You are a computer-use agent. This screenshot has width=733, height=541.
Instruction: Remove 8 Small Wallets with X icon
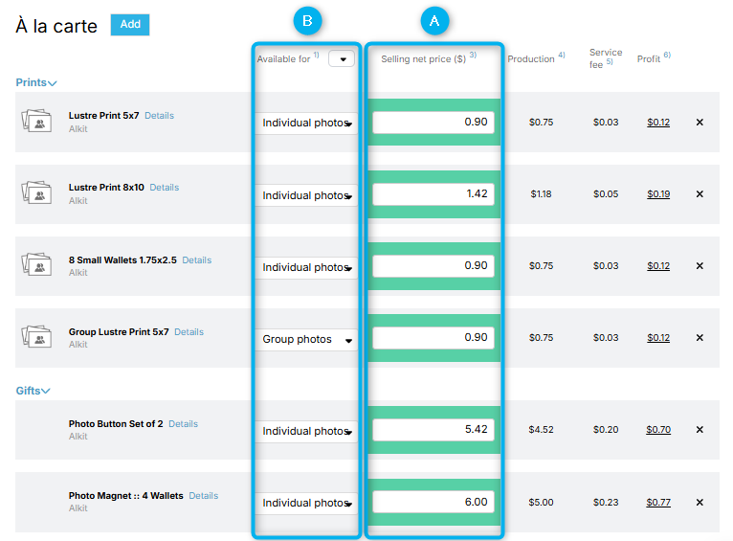coord(700,265)
